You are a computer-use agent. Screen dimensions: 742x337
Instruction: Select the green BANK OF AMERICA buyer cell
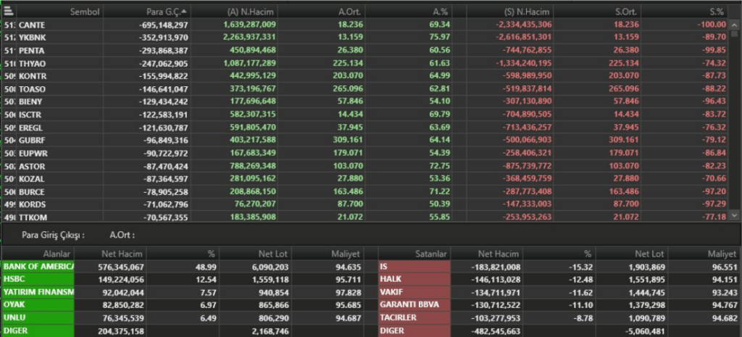tap(38, 267)
